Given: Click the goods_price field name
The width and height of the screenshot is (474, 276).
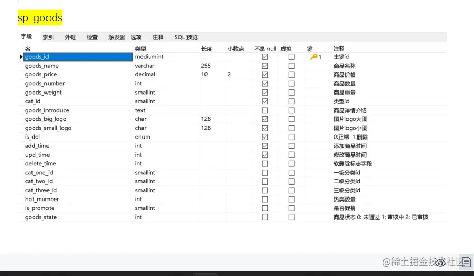Looking at the screenshot, I should [x=41, y=74].
